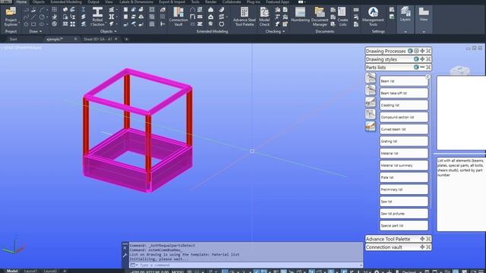The height and width of the screenshot is (273, 486).
Task: Switch to the Model layout tab
Action: 12,271
